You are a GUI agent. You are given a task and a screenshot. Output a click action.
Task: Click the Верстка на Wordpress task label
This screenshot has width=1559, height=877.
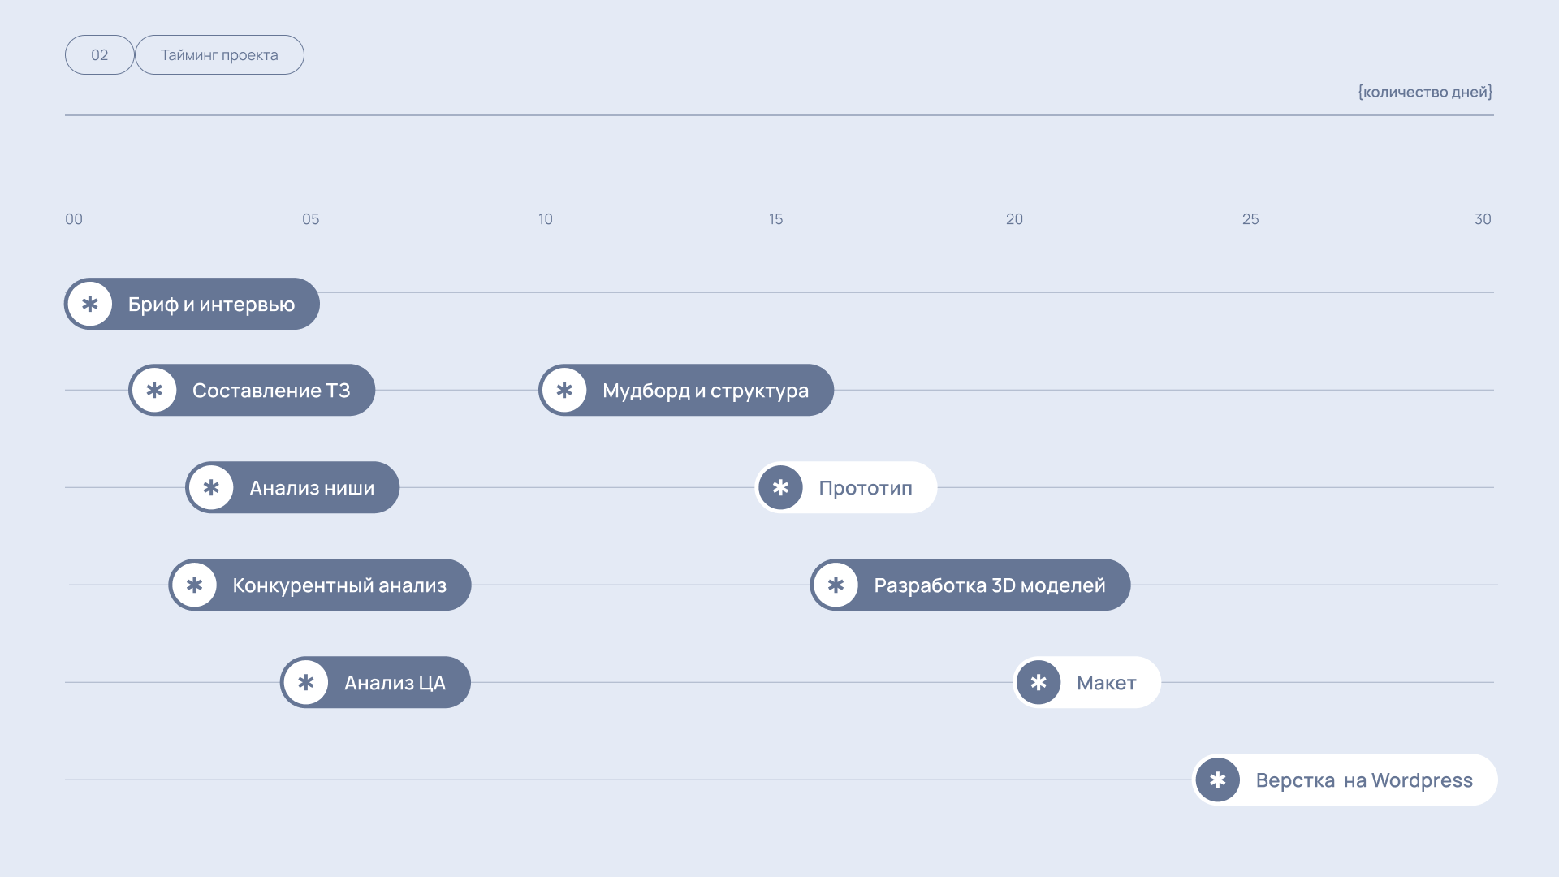pos(1364,780)
